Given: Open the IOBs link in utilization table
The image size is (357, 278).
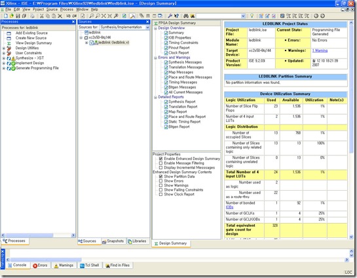Looking at the screenshot, I should pyautogui.click(x=229, y=207).
